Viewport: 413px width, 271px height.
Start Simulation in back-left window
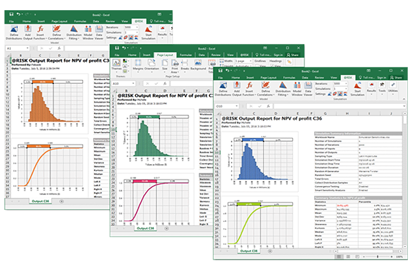coord(148,33)
